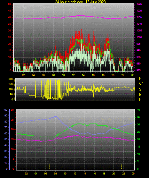Click the green '20' temperature axis label

[x=138, y=139]
